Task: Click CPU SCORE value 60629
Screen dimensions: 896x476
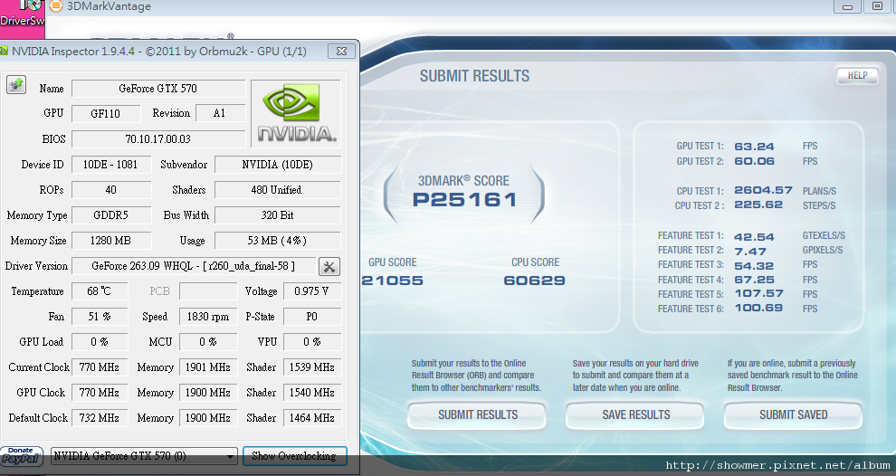Action: tap(534, 281)
